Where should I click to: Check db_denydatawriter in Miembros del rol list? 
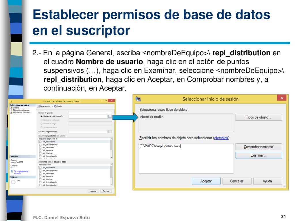pyautogui.click(x=40, y=185)
